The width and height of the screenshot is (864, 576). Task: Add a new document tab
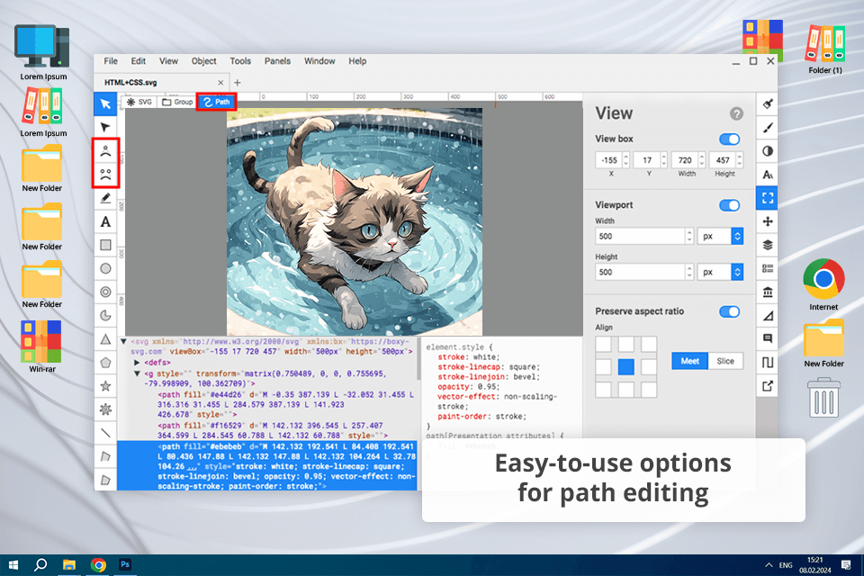coord(238,83)
